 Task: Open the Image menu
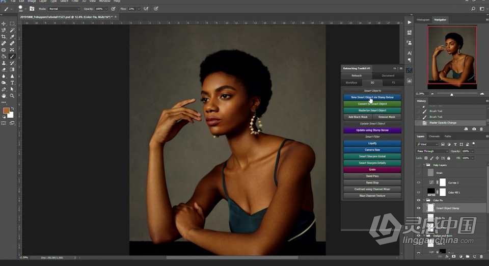pos(32,1)
